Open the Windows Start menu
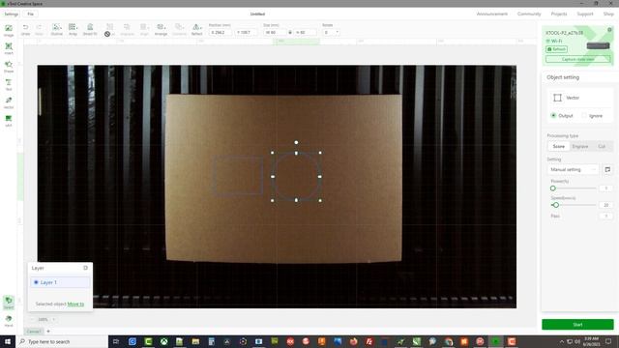 [x=7, y=341]
